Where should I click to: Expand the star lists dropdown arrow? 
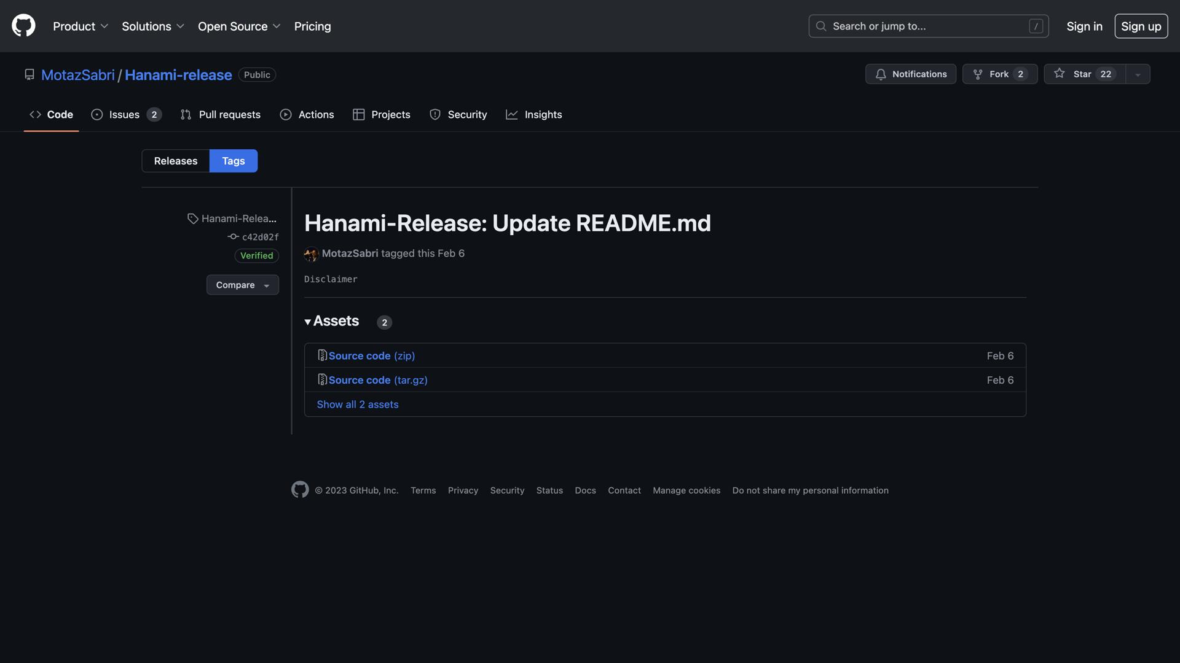pyautogui.click(x=1138, y=74)
